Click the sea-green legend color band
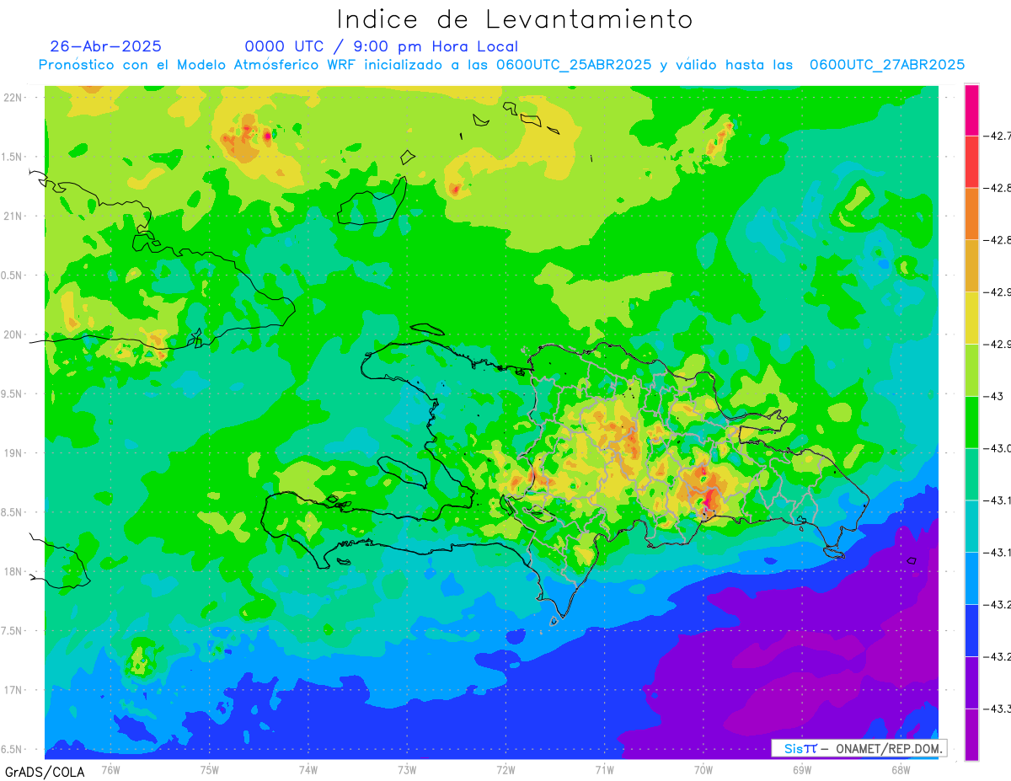Screen dimensions: 1011x781 971,474
